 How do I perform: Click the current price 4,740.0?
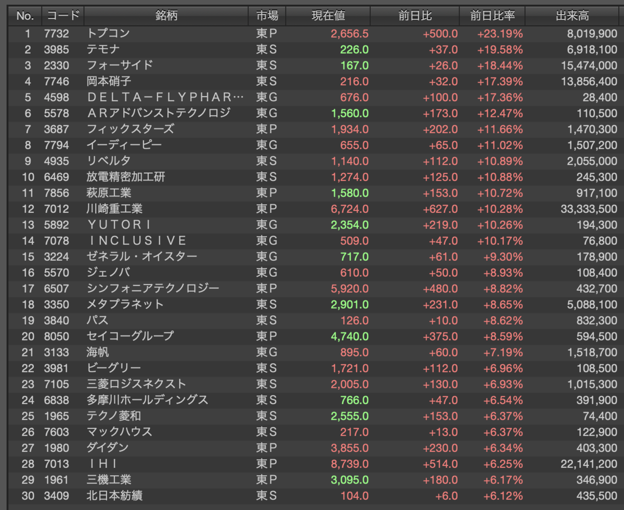[x=349, y=337]
